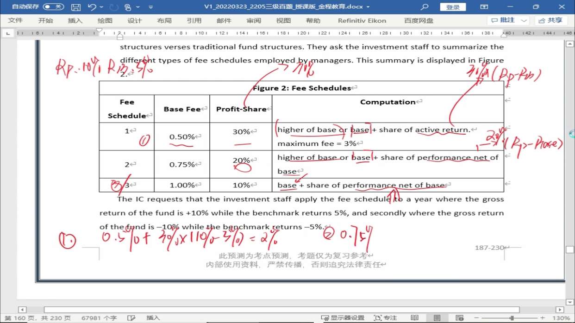Open the ribbon display options icon

tap(484, 7)
